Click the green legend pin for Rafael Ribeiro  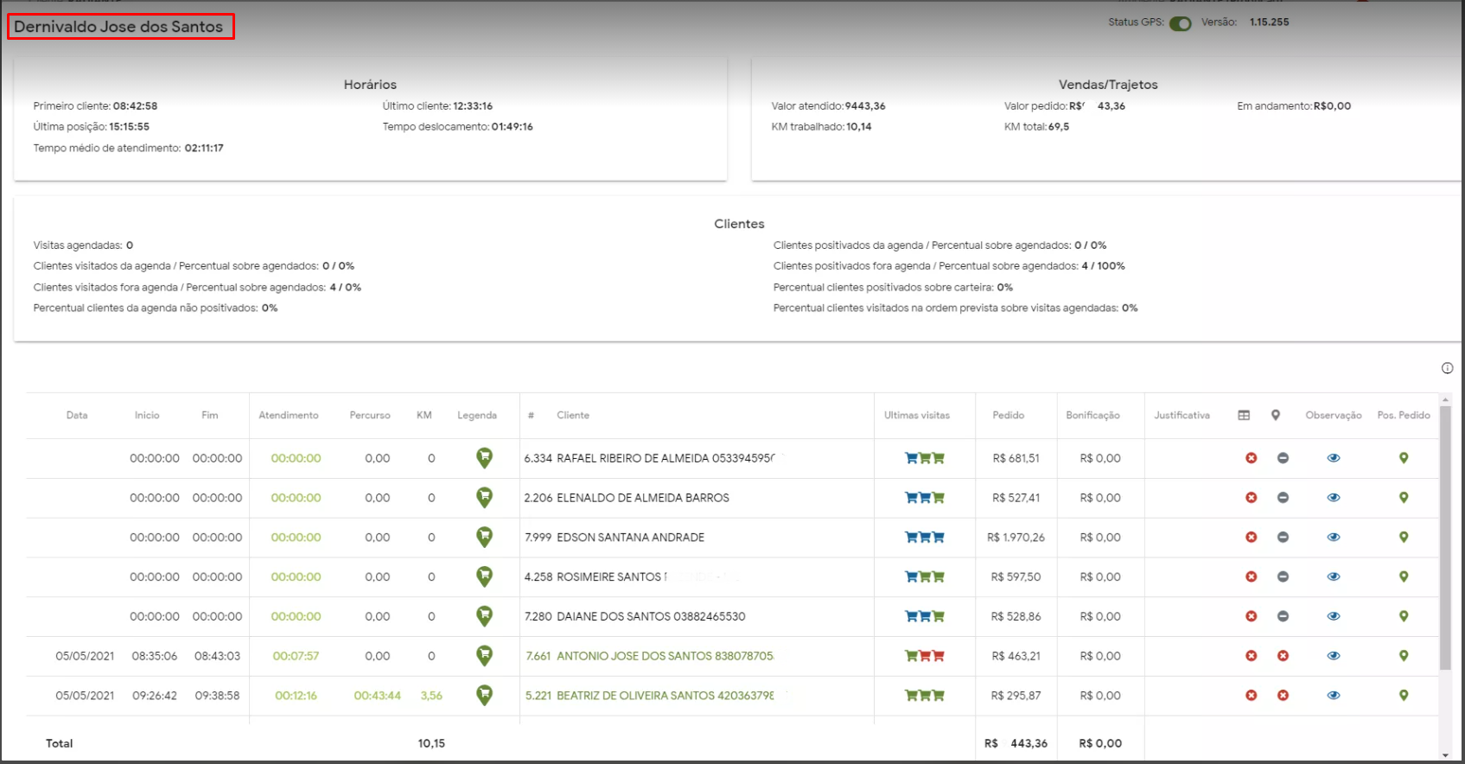[485, 458]
